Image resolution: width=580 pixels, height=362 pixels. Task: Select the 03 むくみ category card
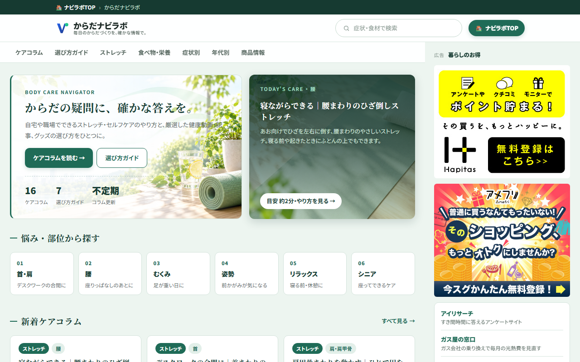[x=178, y=273]
